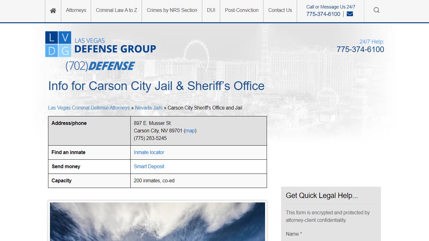Click the Capacity row label
Image resolution: width=429 pixels, height=241 pixels.
click(62, 180)
